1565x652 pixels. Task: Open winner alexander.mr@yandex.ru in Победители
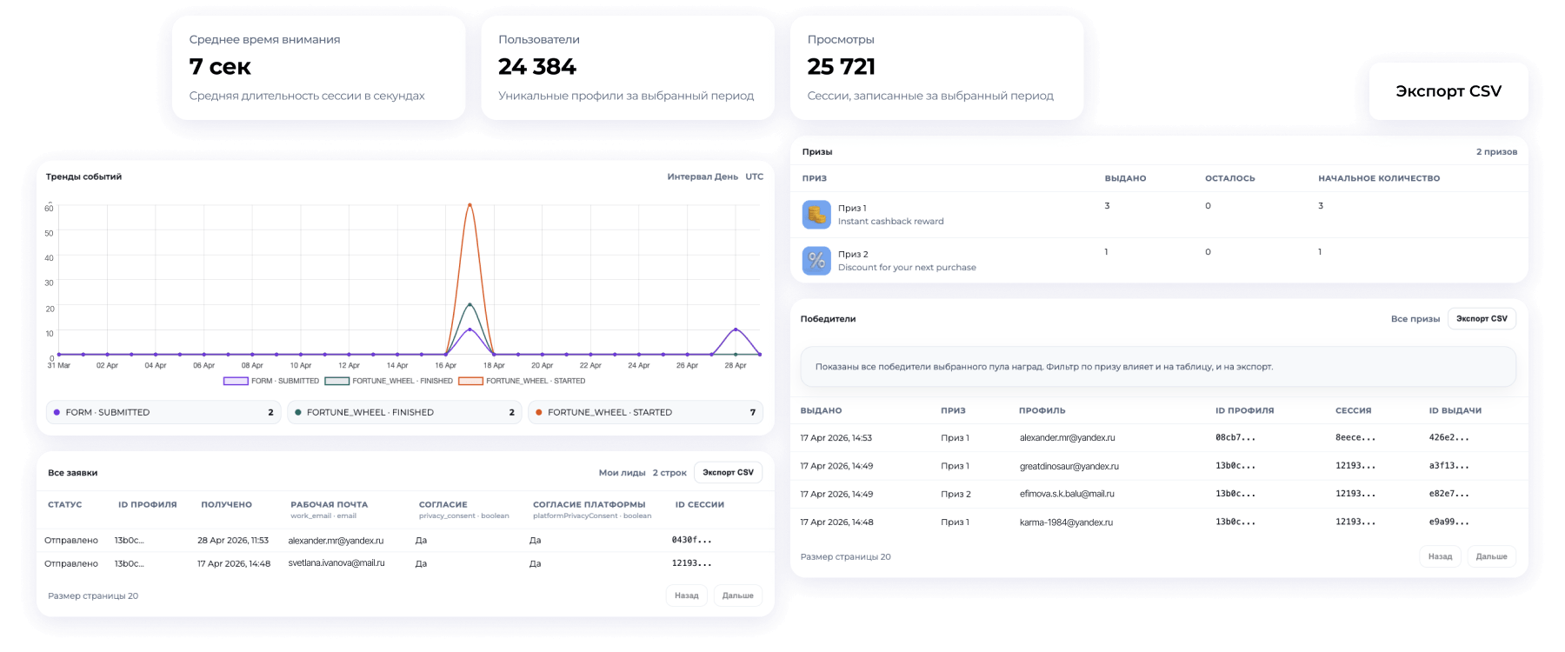(1067, 438)
